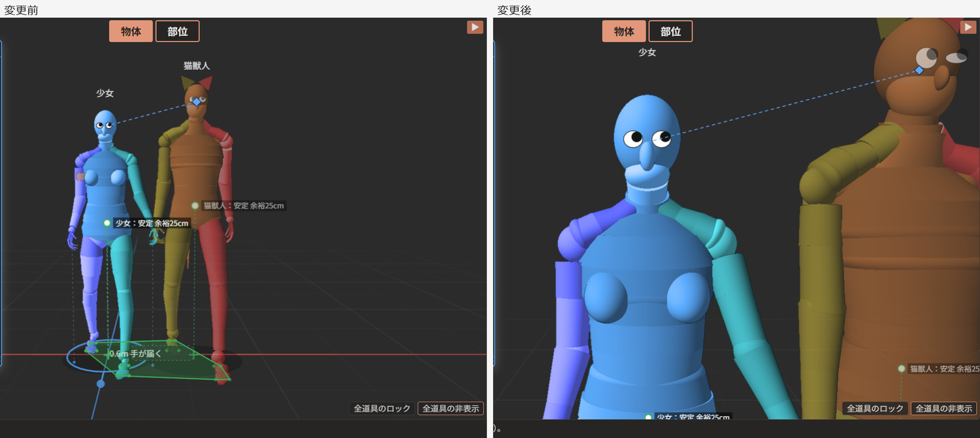
Task: Select the 部位 tab in the 変更後 view
Action: click(x=670, y=31)
